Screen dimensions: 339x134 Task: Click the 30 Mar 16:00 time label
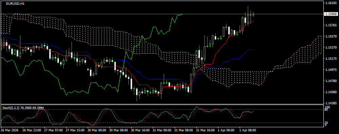(140, 130)
